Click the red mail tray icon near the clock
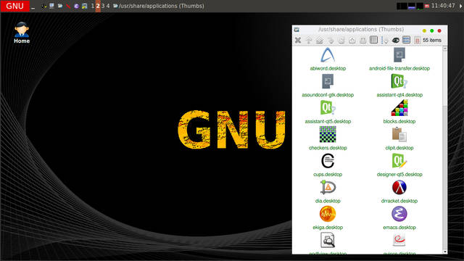This screenshot has height=261, width=464. pyautogui.click(x=427, y=6)
